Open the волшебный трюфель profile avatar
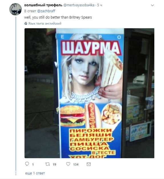 click(15, 9)
